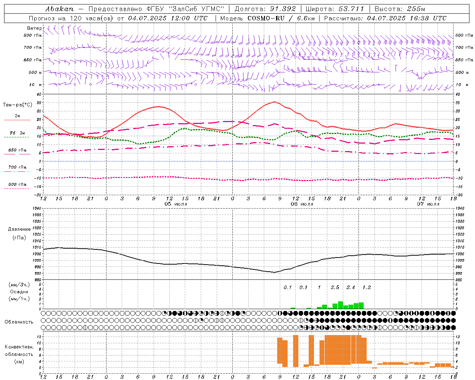The image size is (475, 380).
Task: Click '700 гПа' entry in temperature legend
Action: pos(17,167)
